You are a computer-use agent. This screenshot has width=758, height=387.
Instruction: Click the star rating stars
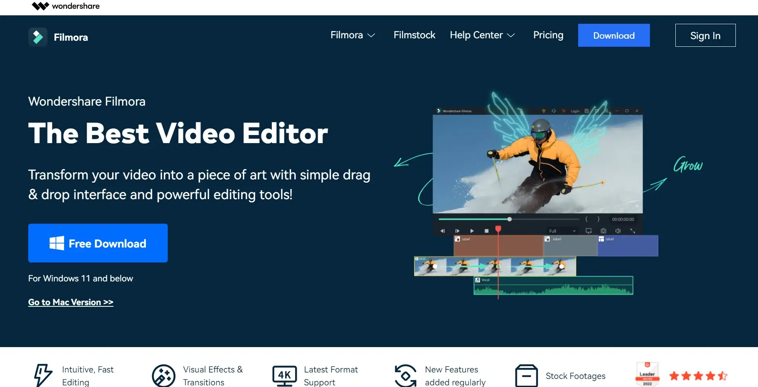[698, 376]
